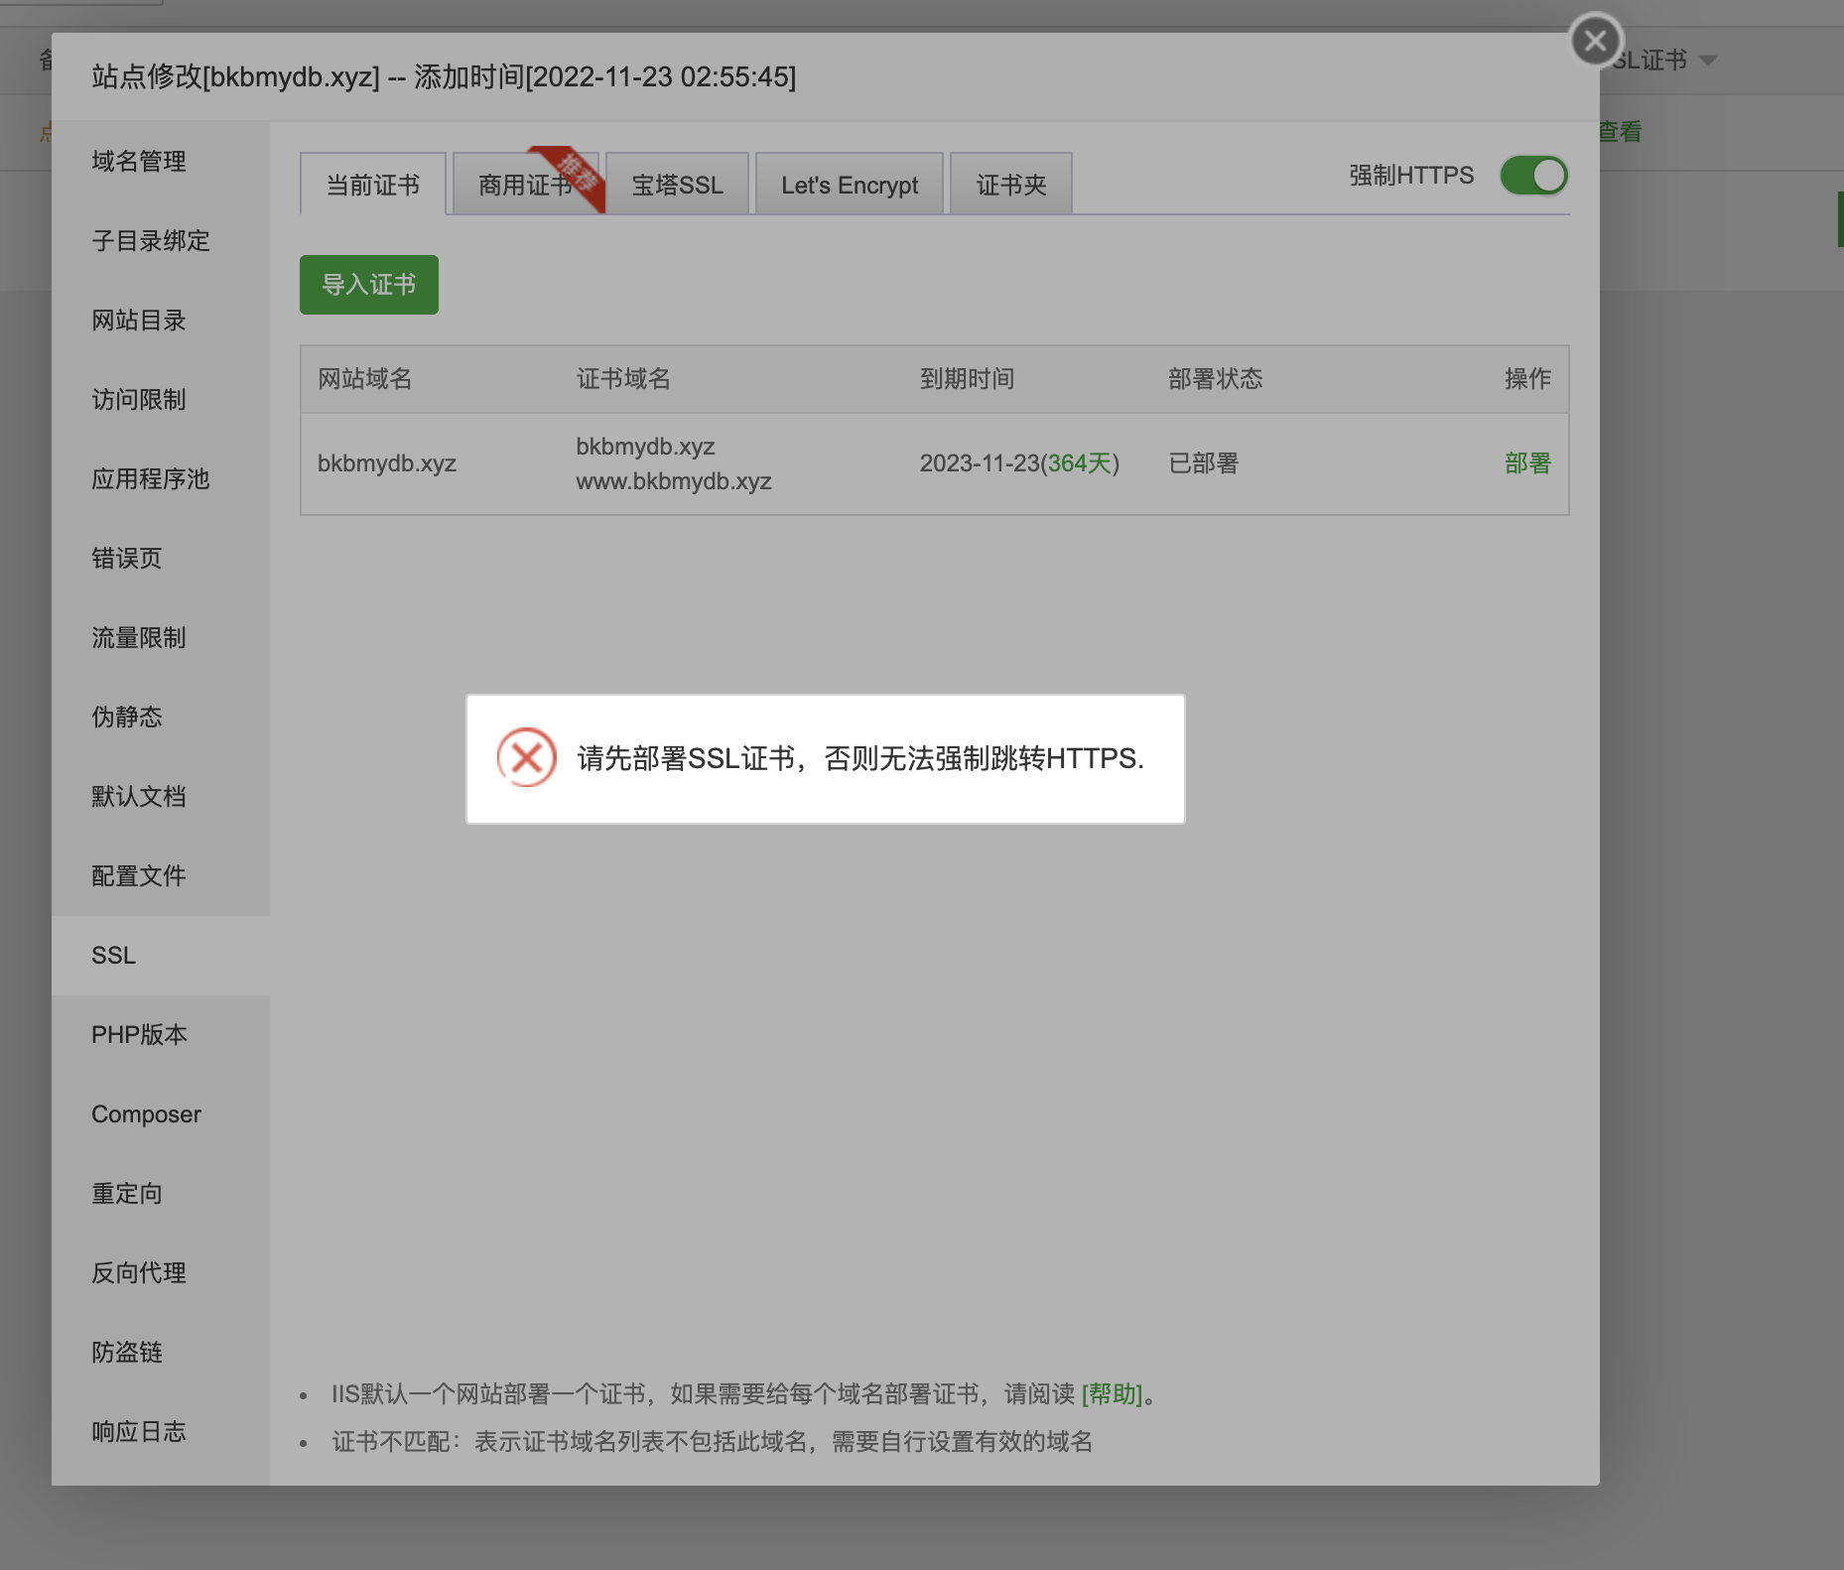The width and height of the screenshot is (1844, 1570).
Task: Click 到期时间 column header
Action: (x=967, y=379)
